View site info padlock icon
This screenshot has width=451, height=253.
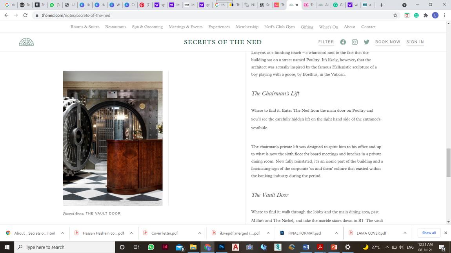tap(37, 16)
